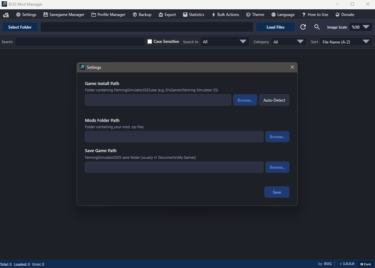
Task: Open the Statistics panel
Action: (193, 15)
